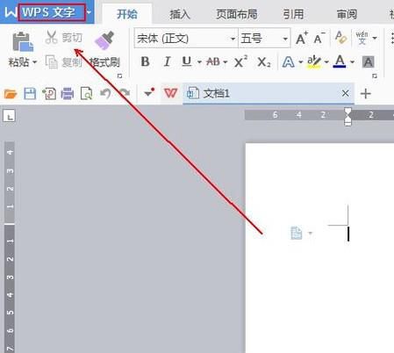Click the 剪切 cut scissors icon
The image size is (394, 353).
(x=52, y=37)
